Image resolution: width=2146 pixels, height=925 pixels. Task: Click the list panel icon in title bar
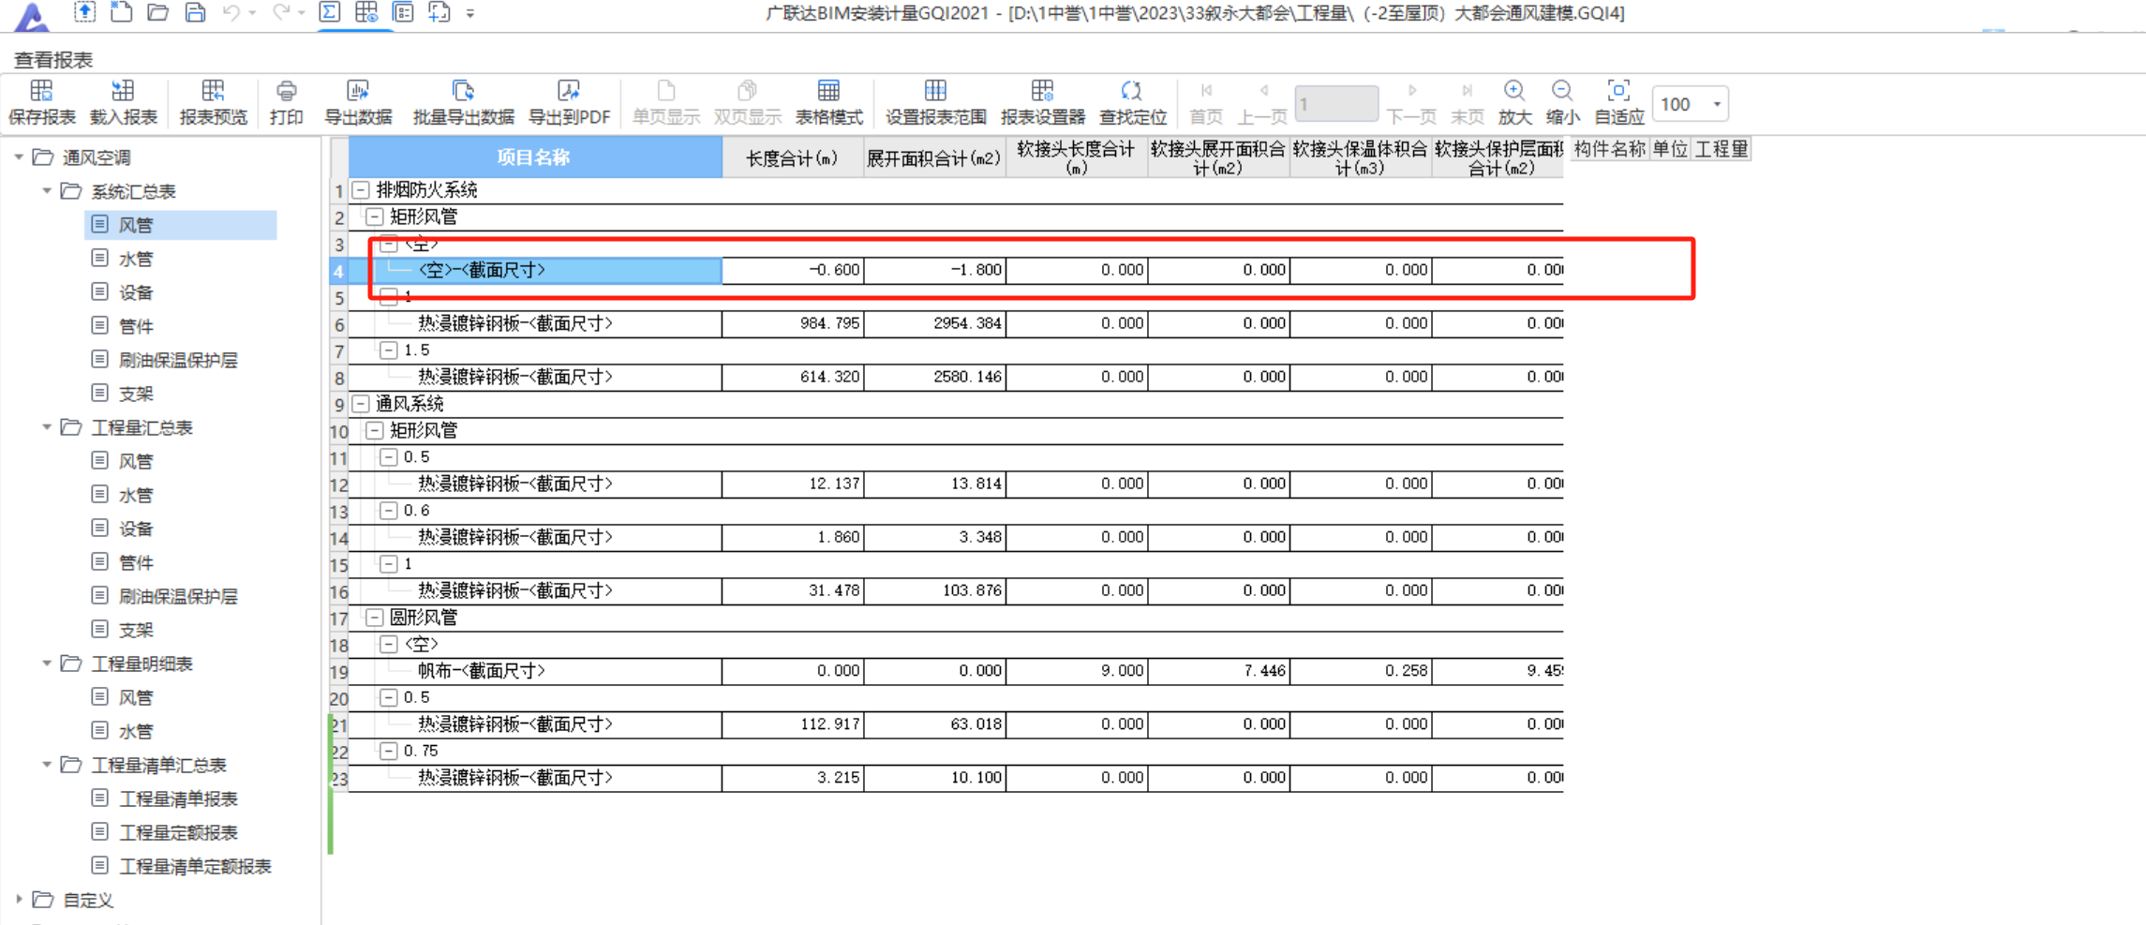pyautogui.click(x=403, y=13)
